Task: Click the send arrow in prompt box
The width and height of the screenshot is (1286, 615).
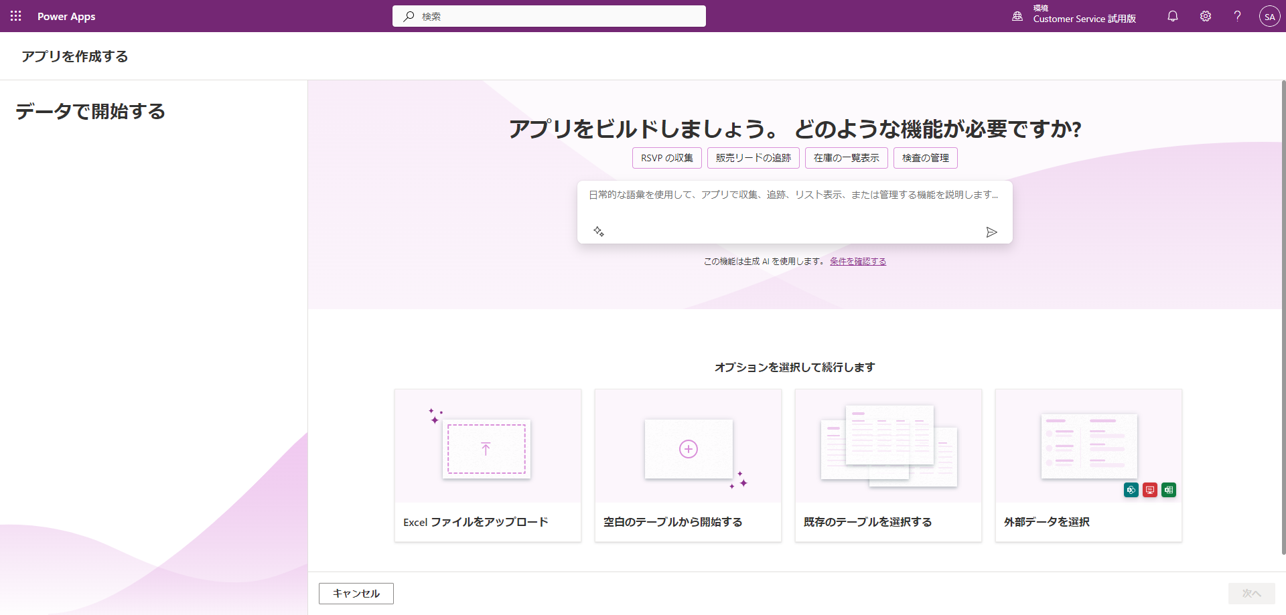Action: [x=991, y=232]
